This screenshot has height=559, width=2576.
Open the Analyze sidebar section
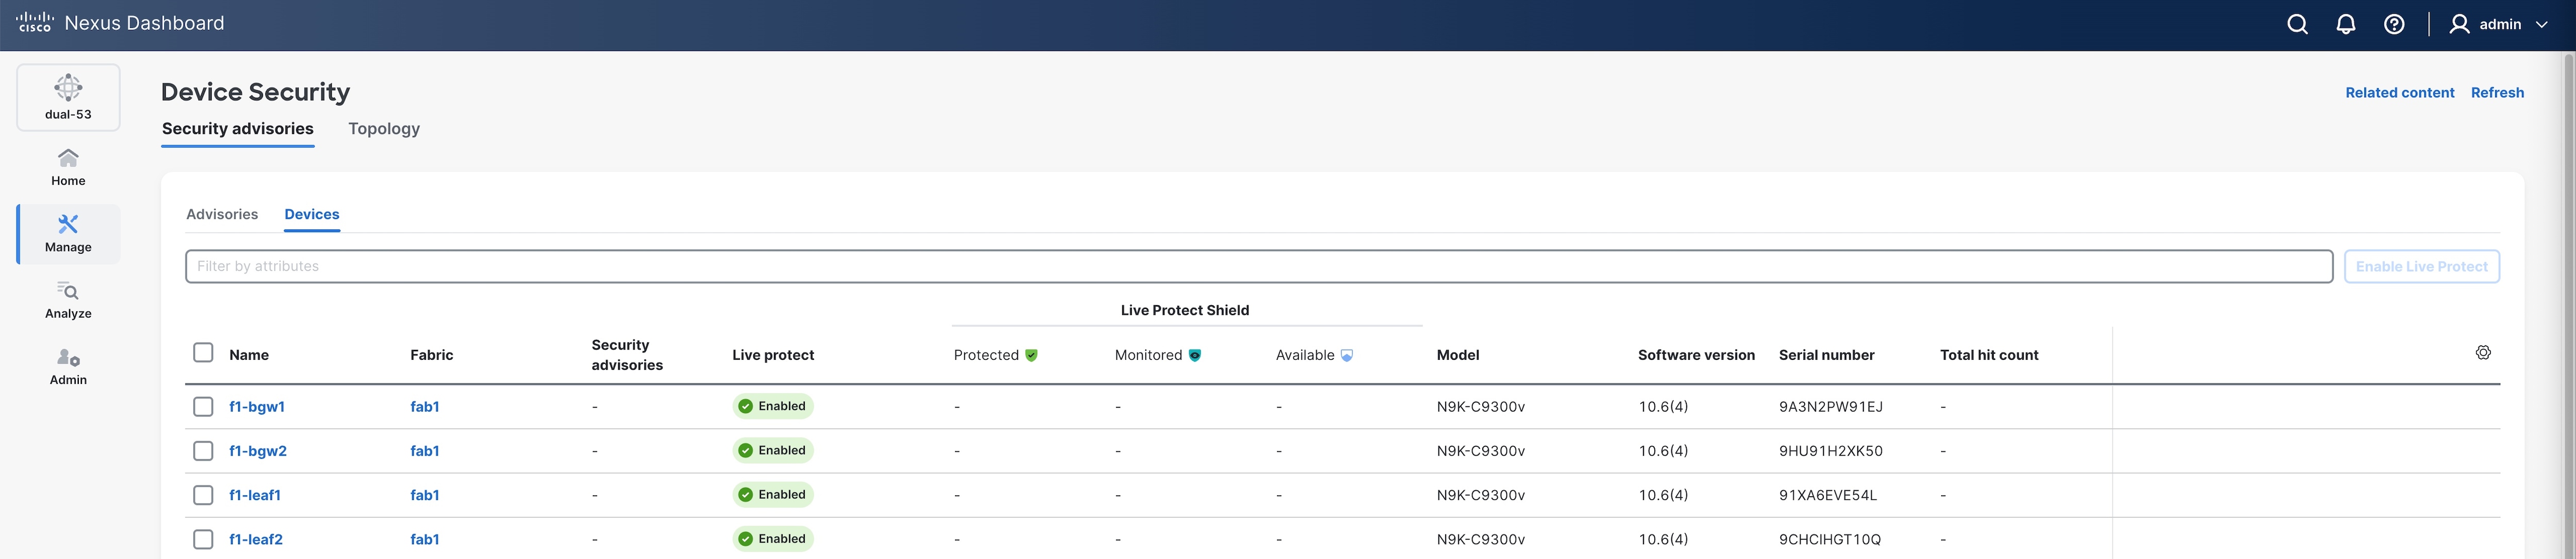(x=68, y=300)
